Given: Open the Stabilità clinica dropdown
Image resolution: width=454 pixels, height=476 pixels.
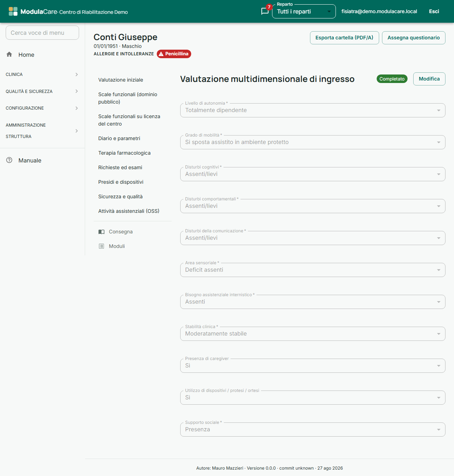Looking at the screenshot, I should tap(312, 334).
